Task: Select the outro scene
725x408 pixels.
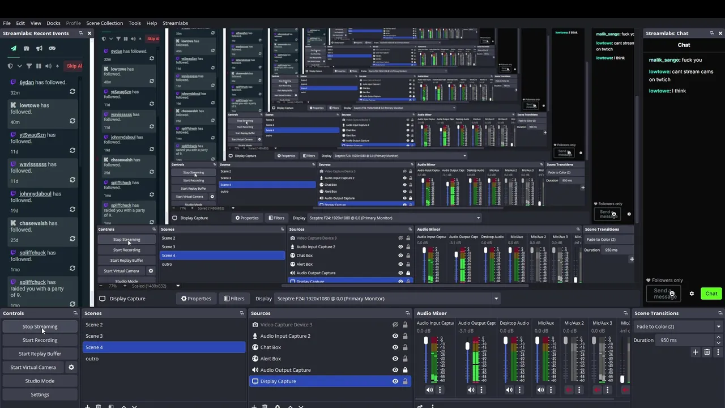Action: point(164,359)
